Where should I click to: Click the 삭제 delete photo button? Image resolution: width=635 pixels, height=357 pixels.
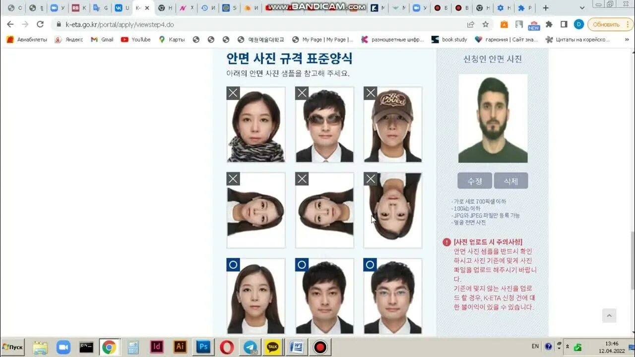pos(511,181)
